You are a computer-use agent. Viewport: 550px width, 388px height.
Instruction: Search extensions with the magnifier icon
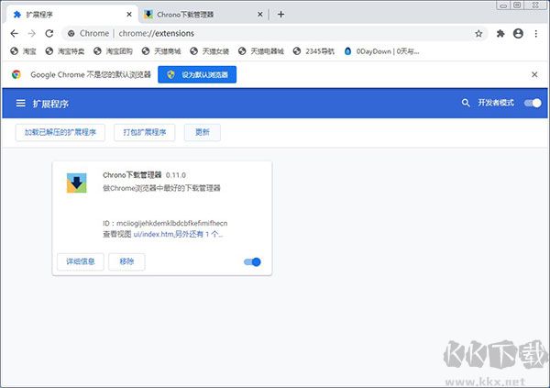click(x=465, y=104)
